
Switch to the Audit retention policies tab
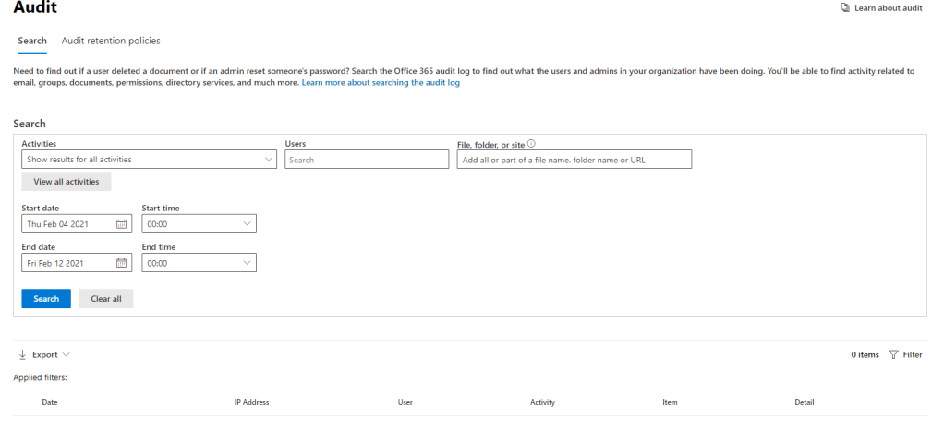click(111, 41)
